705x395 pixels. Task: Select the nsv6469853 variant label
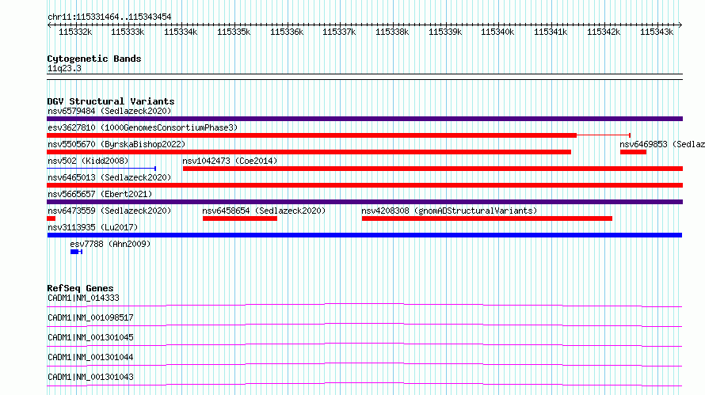point(662,144)
